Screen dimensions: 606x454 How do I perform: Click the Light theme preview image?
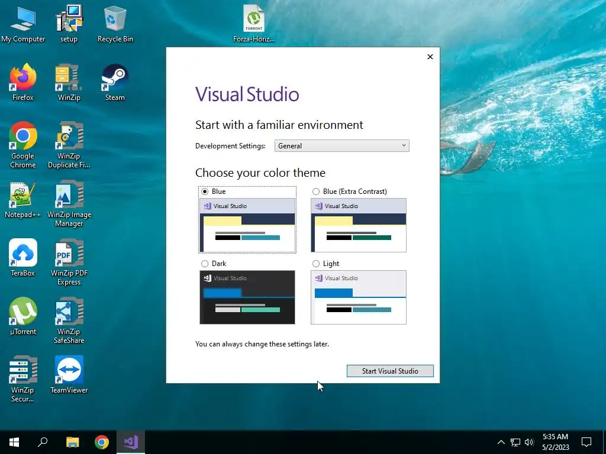pyautogui.click(x=359, y=297)
